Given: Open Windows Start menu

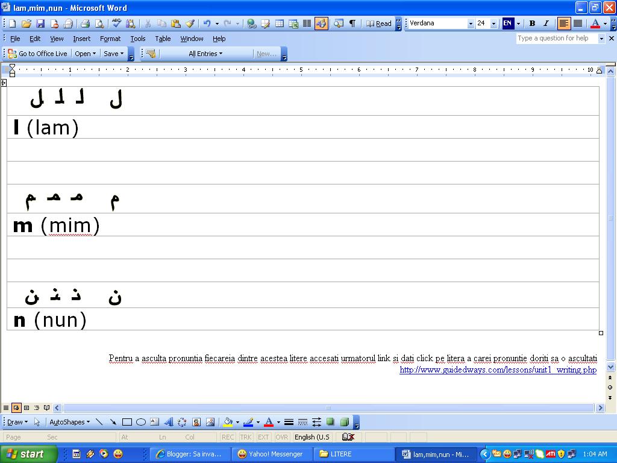Looking at the screenshot, I should [x=28, y=454].
